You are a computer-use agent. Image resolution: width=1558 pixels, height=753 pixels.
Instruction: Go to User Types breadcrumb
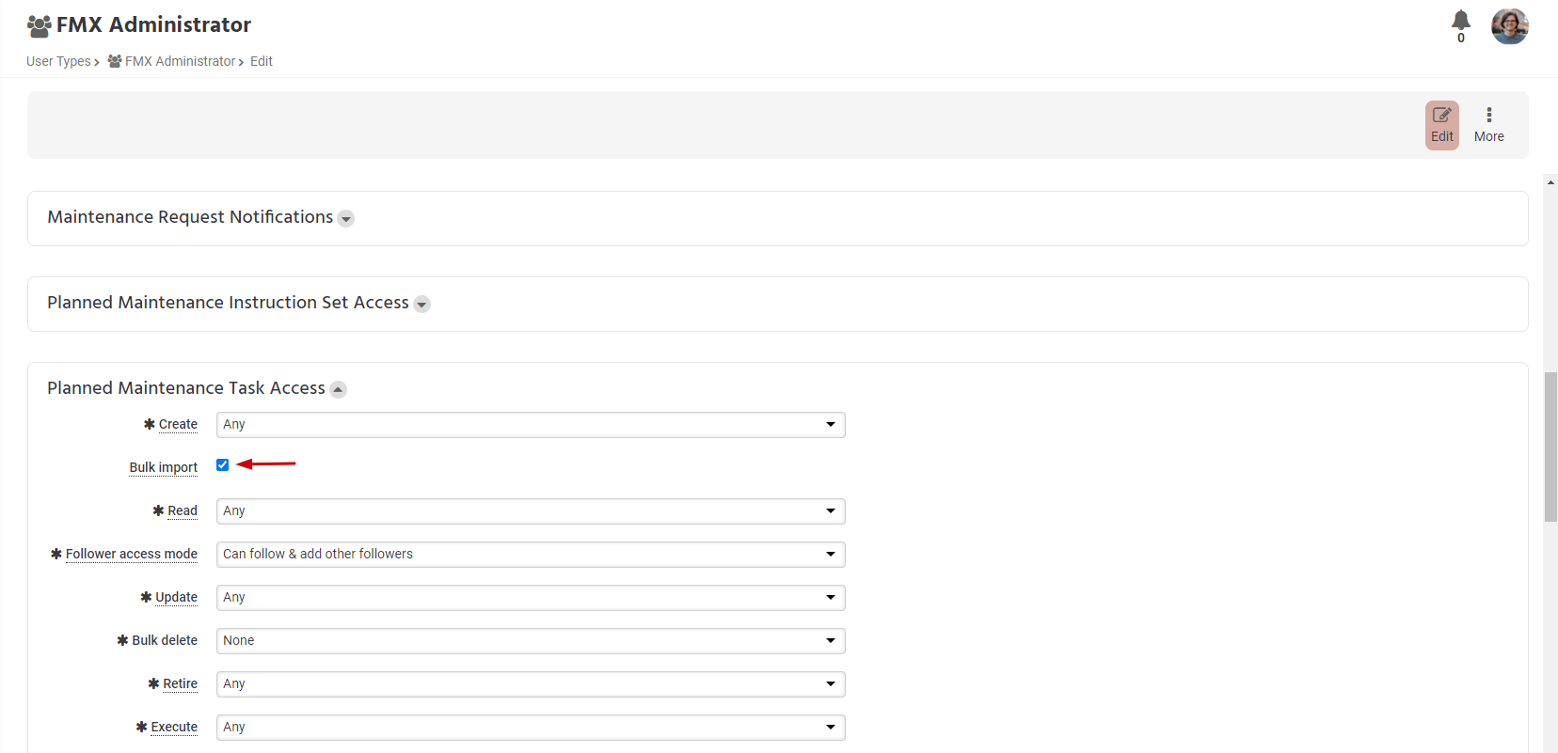tap(58, 61)
